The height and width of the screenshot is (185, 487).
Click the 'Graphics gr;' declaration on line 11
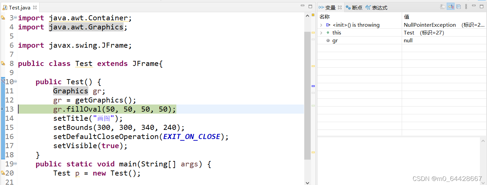pos(79,91)
